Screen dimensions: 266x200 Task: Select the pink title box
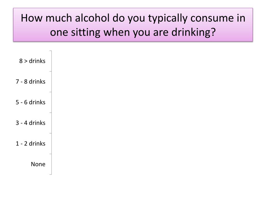click(133, 25)
